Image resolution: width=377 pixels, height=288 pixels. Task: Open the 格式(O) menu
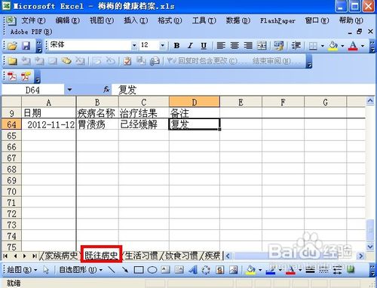coord(170,20)
